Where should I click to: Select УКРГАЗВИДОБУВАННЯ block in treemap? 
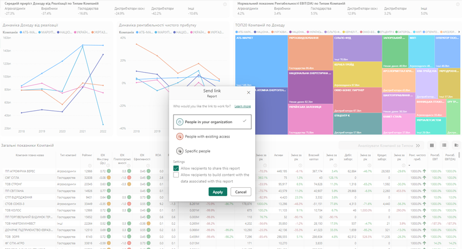(311, 53)
